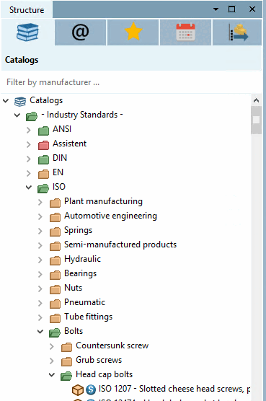Click the Plant manufacturing folder icon
This screenshot has width=266, height=401.
(x=55, y=203)
